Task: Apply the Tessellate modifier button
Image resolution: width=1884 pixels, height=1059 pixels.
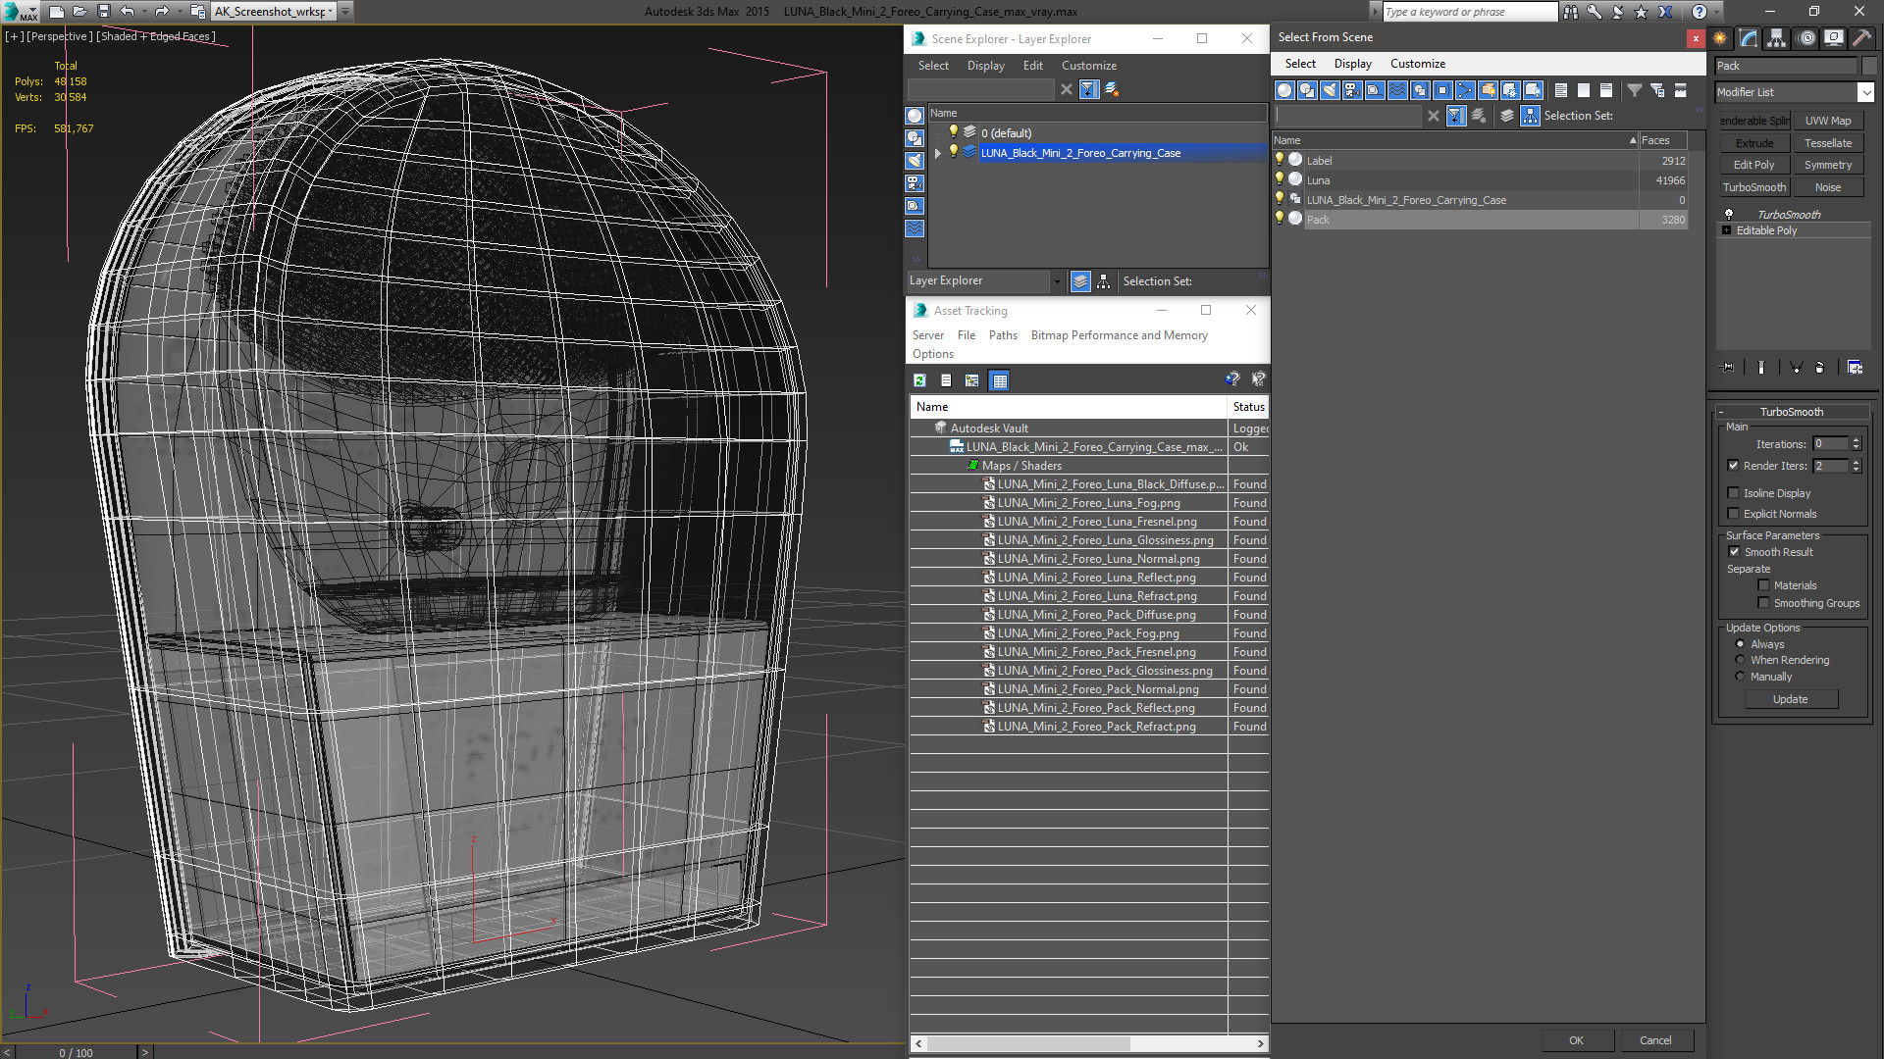Action: [1827, 143]
